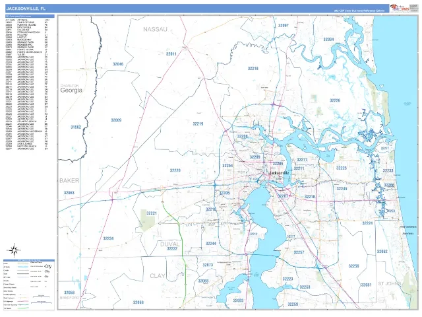The height and width of the screenshot is (317, 422).
Task: Click the blue water swatch in the legend
Action: 23,267
